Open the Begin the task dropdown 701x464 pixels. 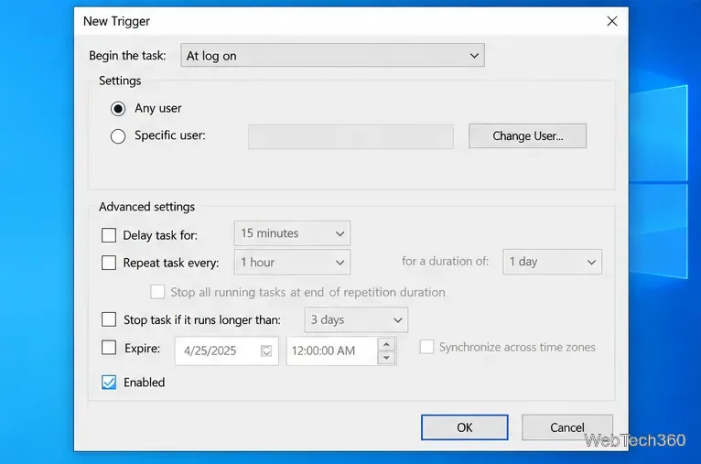pos(332,56)
